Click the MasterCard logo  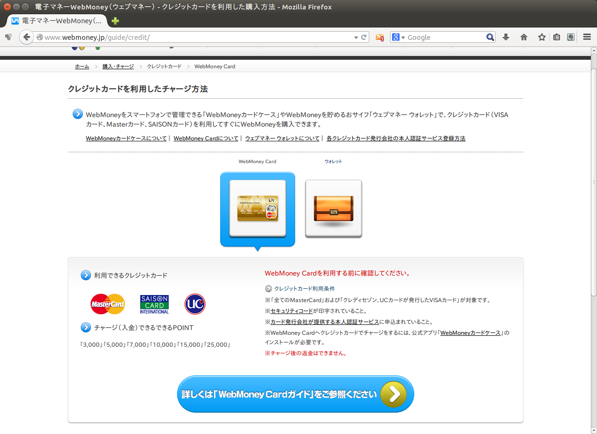(x=108, y=304)
